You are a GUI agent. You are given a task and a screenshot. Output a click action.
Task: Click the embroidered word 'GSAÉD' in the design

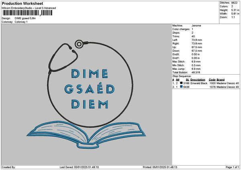pos(90,88)
